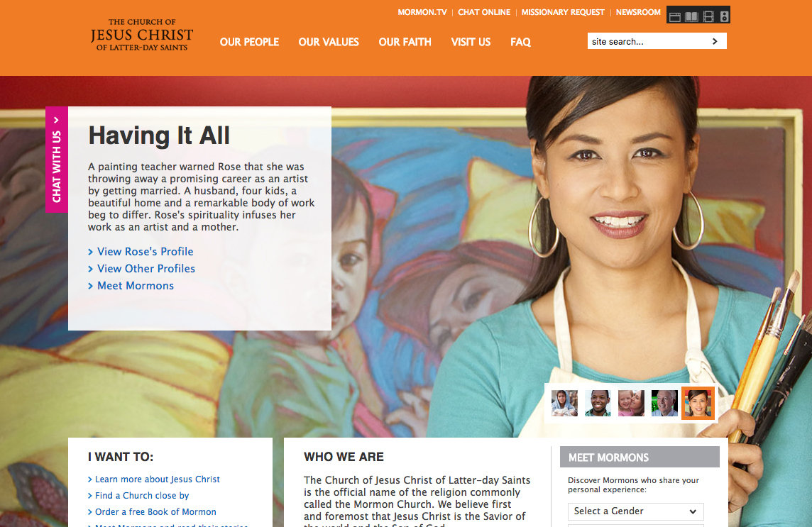Click the browser window icon in header

pyautogui.click(x=675, y=16)
